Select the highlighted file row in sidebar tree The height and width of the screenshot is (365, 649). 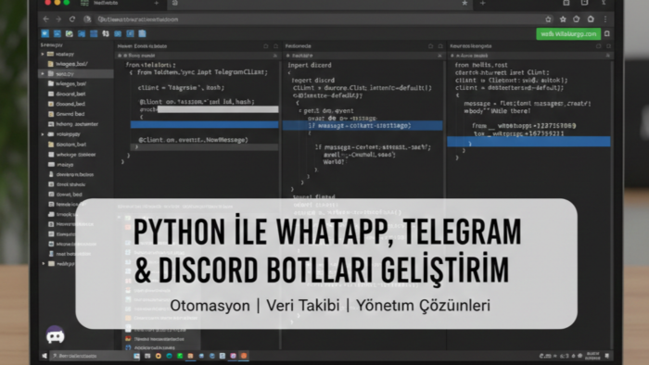[76, 73]
